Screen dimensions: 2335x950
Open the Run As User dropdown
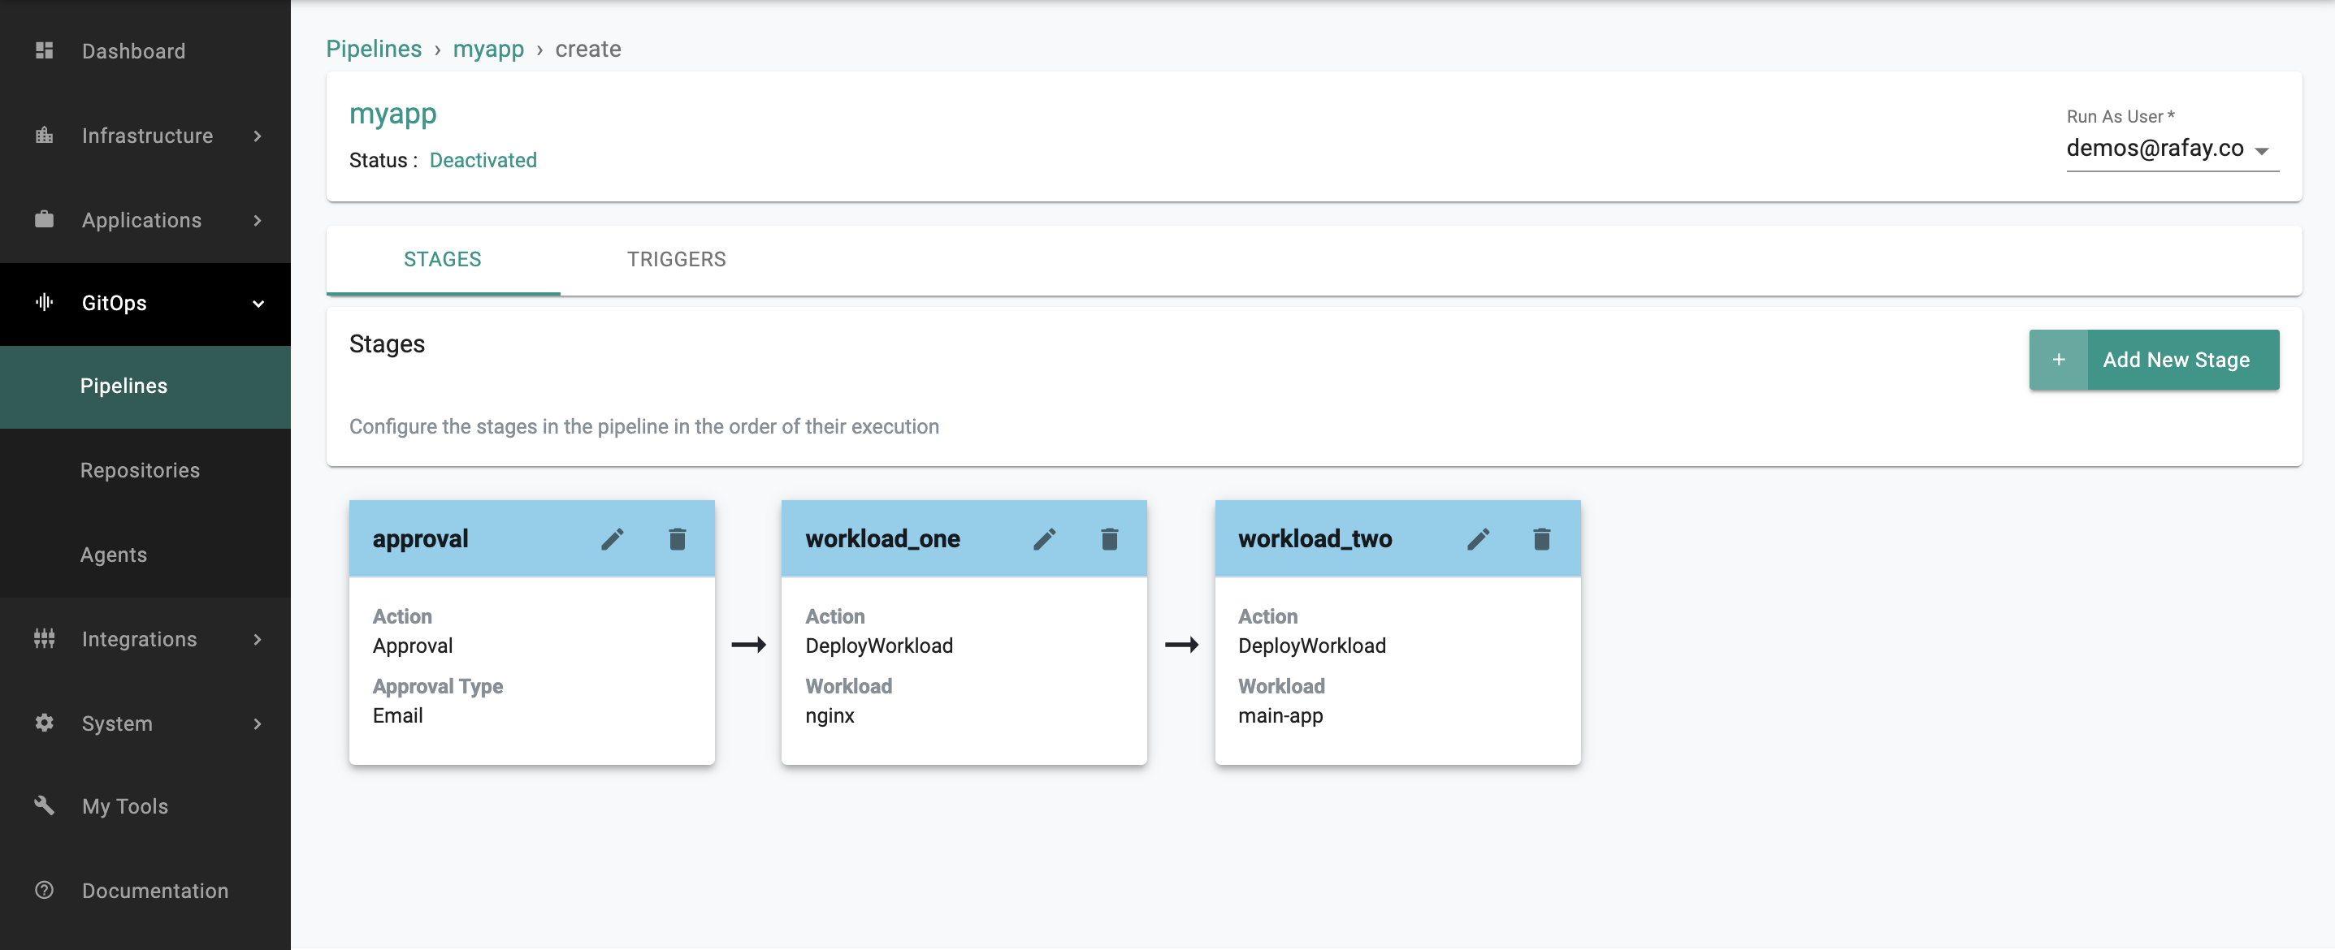tap(2172, 149)
